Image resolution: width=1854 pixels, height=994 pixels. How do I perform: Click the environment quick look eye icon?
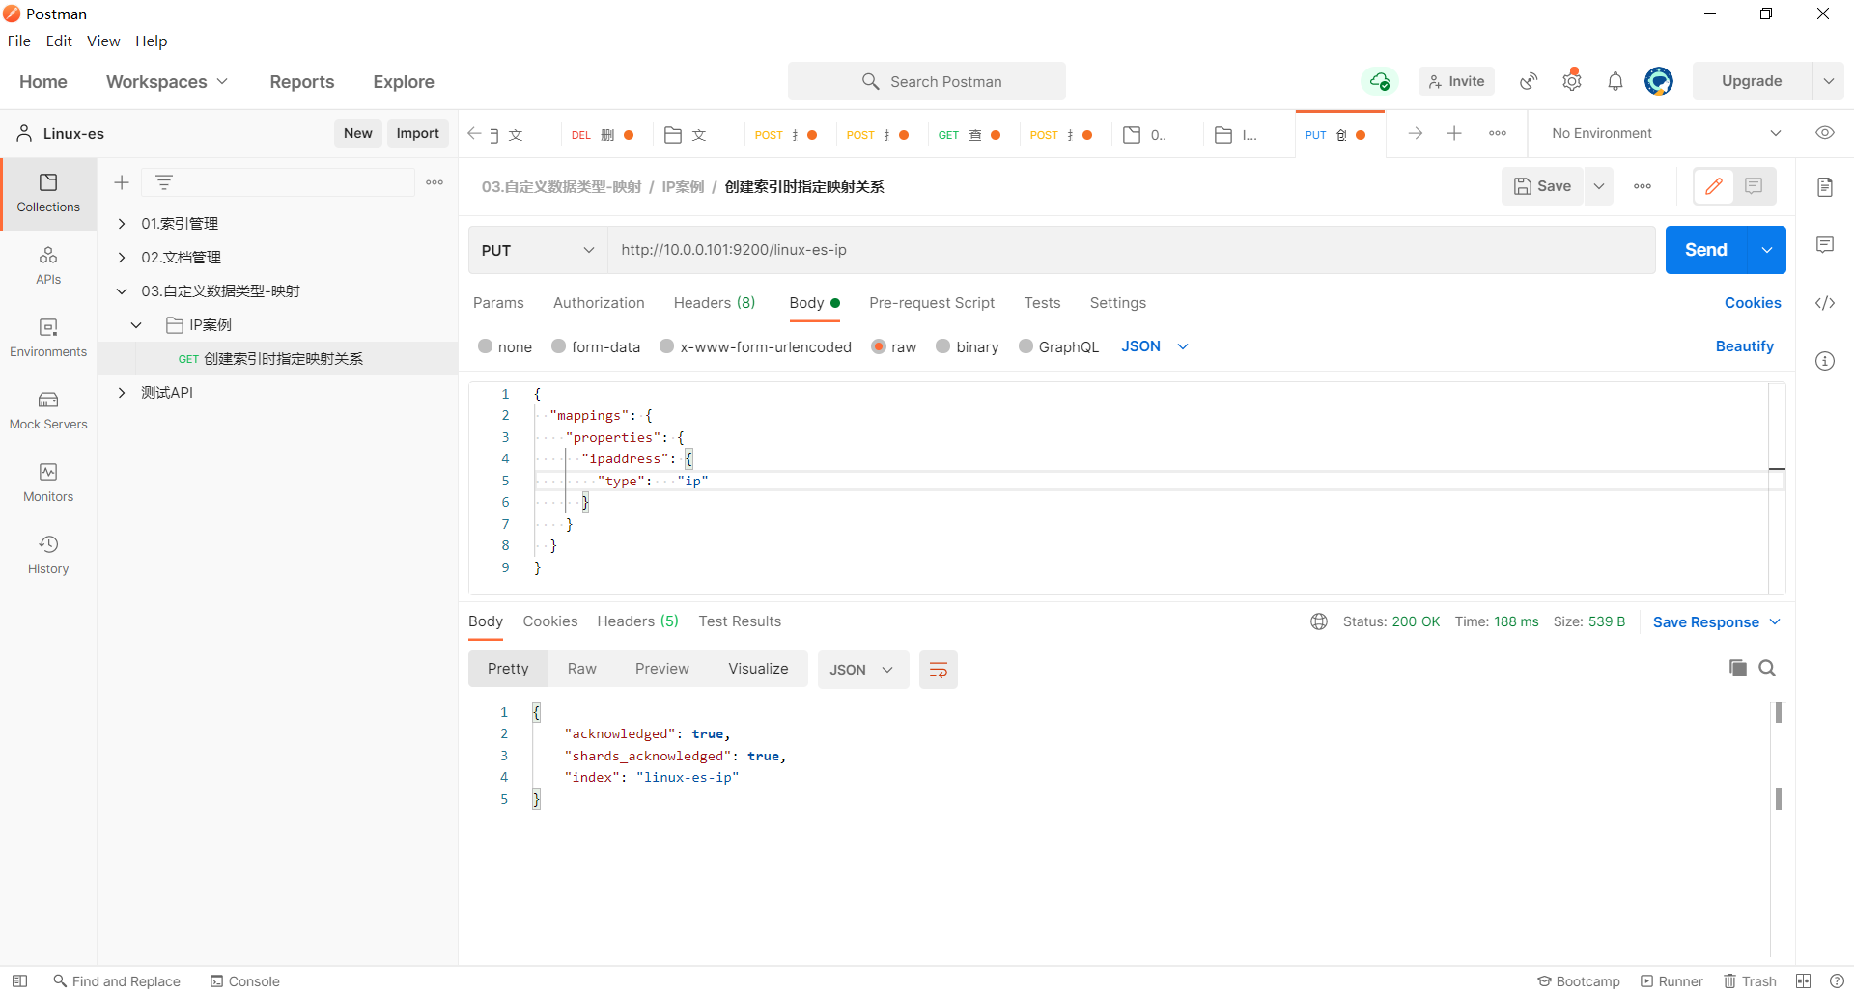point(1825,133)
